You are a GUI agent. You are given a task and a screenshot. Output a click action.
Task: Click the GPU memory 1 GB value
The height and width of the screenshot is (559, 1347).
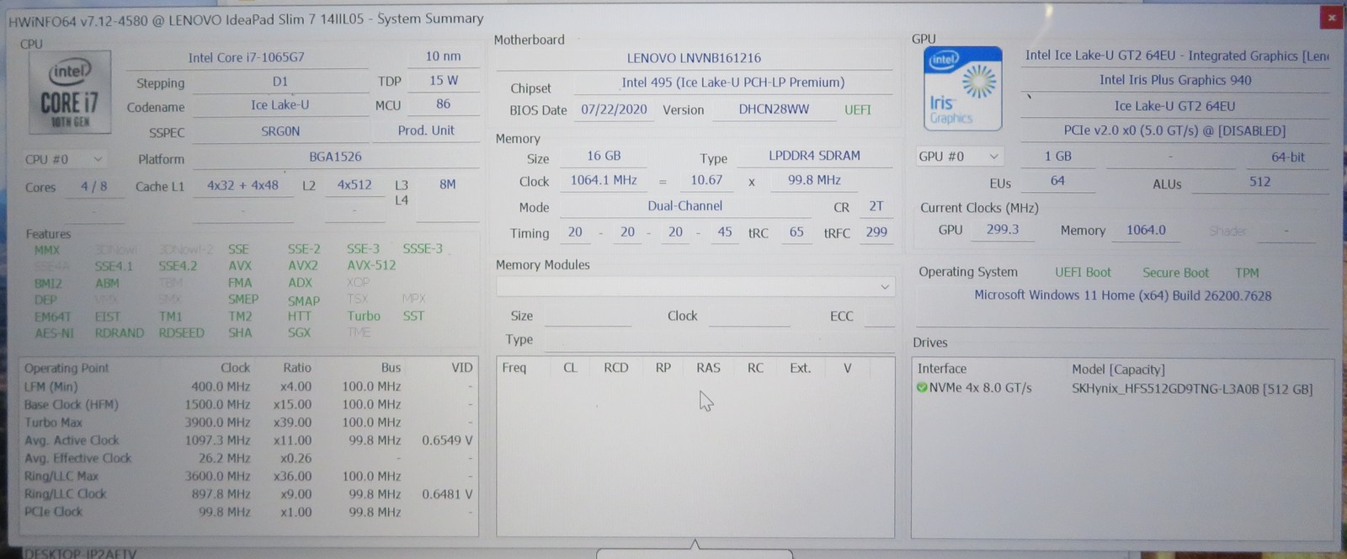point(1057,157)
